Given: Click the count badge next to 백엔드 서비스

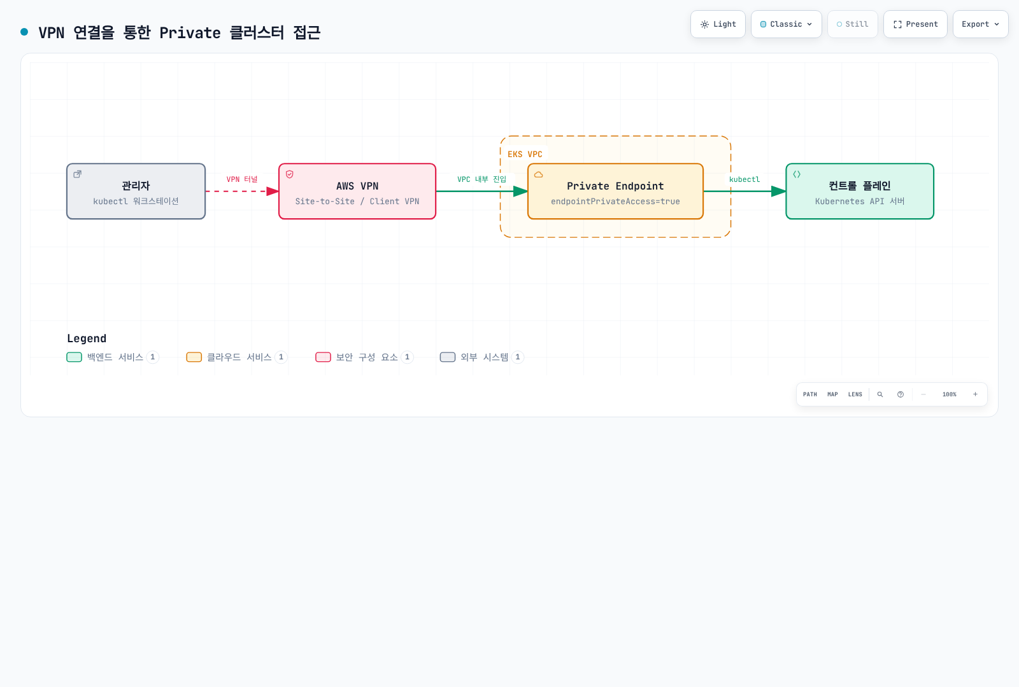Looking at the screenshot, I should click(x=153, y=357).
